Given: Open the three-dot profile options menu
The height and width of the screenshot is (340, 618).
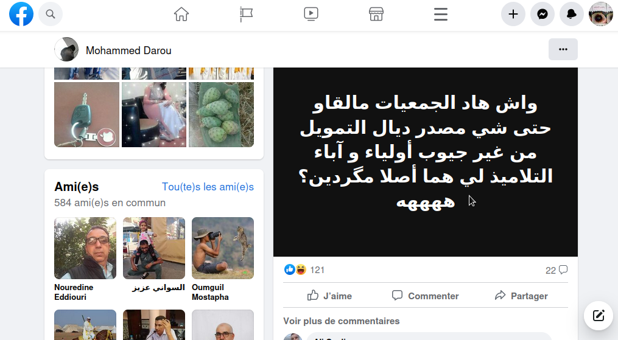Looking at the screenshot, I should pyautogui.click(x=563, y=49).
